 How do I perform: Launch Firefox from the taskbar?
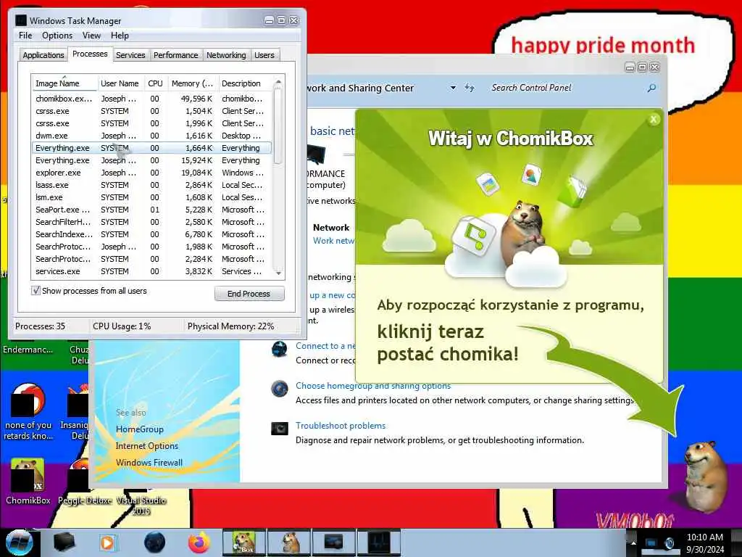[199, 542]
